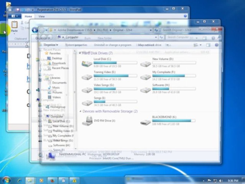Select Softwares (H:) in the navigation tree
This screenshot has height=184, width=245.
[x=62, y=145]
